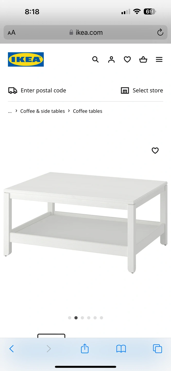Open Safari bookmarks book icon

coord(121,349)
